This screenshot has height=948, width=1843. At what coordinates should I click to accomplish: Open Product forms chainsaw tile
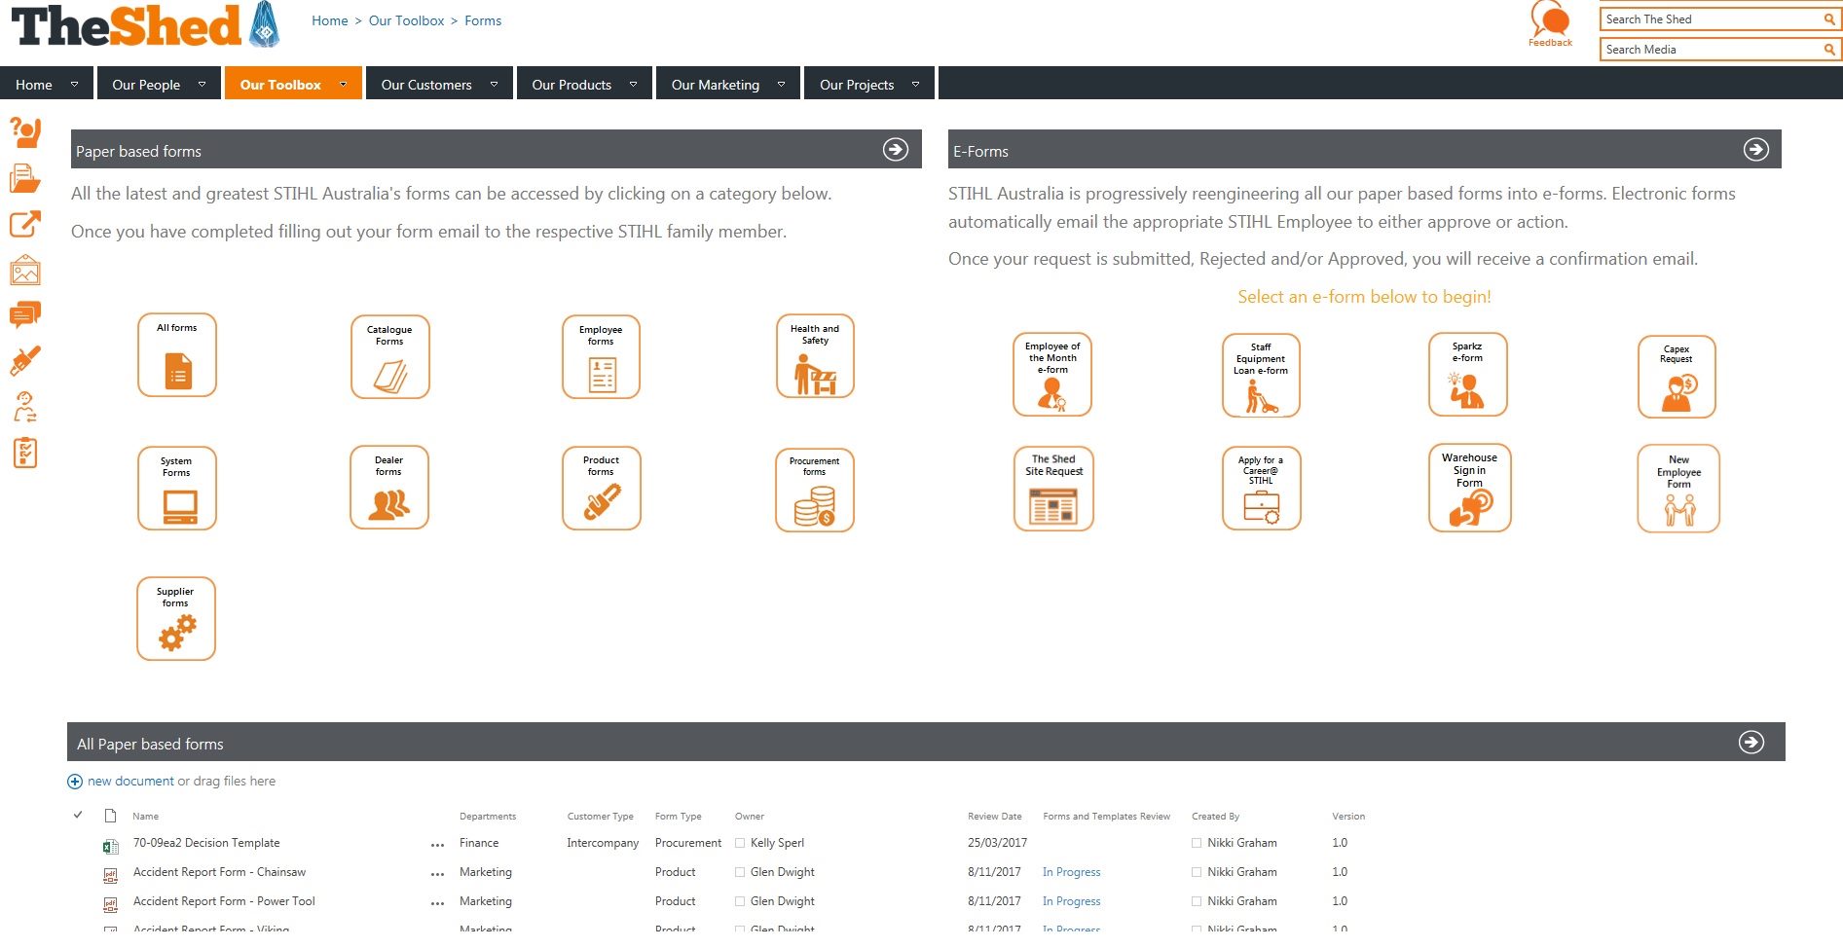(x=601, y=488)
